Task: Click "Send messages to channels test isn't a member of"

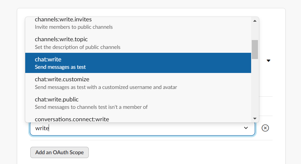Action: [x=91, y=107]
